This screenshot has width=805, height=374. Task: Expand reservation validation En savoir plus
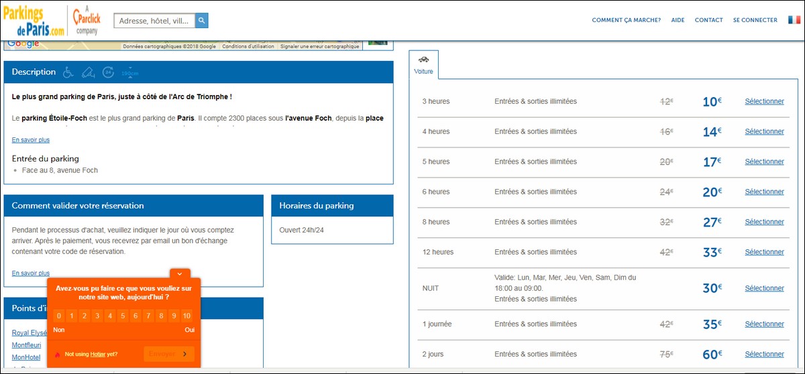coord(31,273)
